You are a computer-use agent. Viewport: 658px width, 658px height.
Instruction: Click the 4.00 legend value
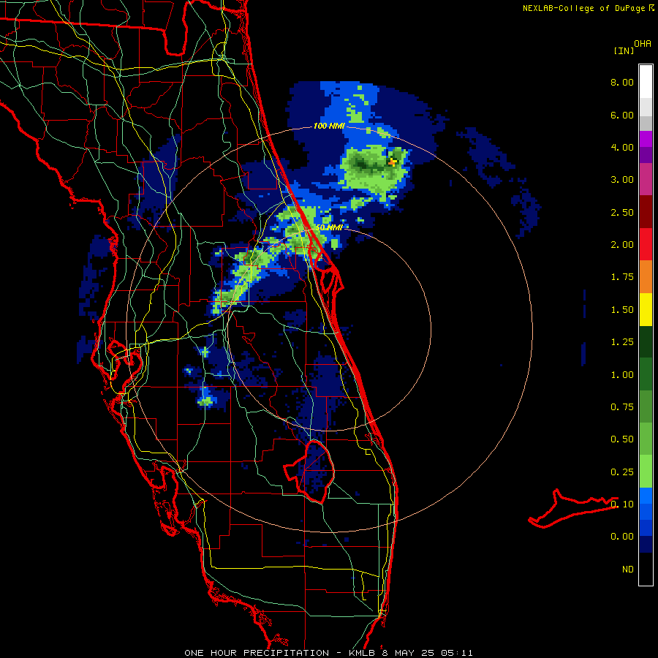pyautogui.click(x=622, y=147)
